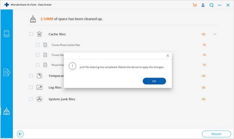
Task: Open the user account icon
Action: pyautogui.click(x=203, y=5)
